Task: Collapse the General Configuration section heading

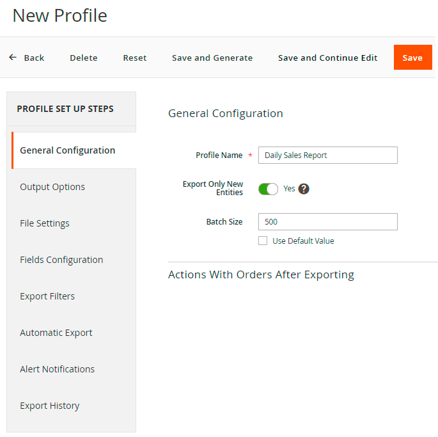Action: (225, 113)
